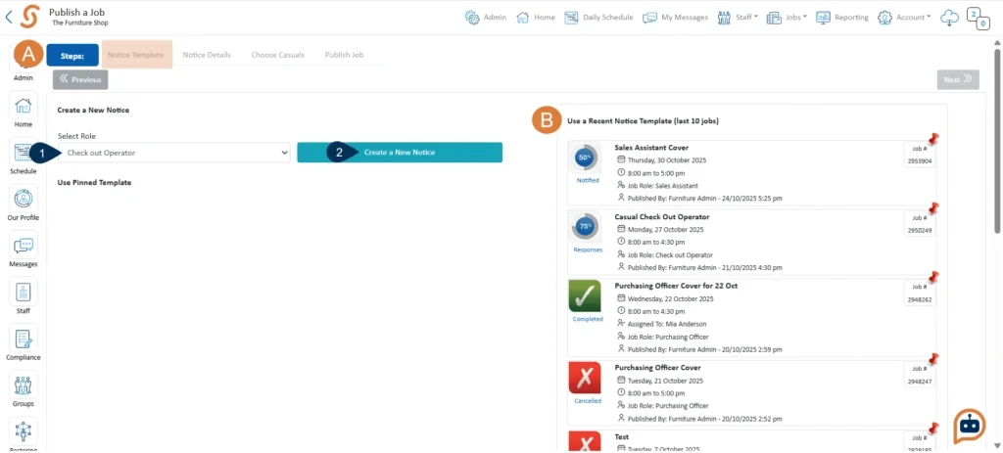Open Staff from the left sidebar
Image resolution: width=1003 pixels, height=453 pixels.
[x=24, y=297]
